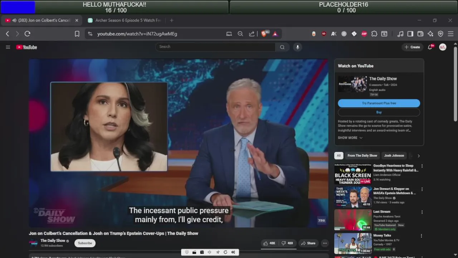Select the From The Daily Show chip
The width and height of the screenshot is (458, 258).
[x=362, y=156]
